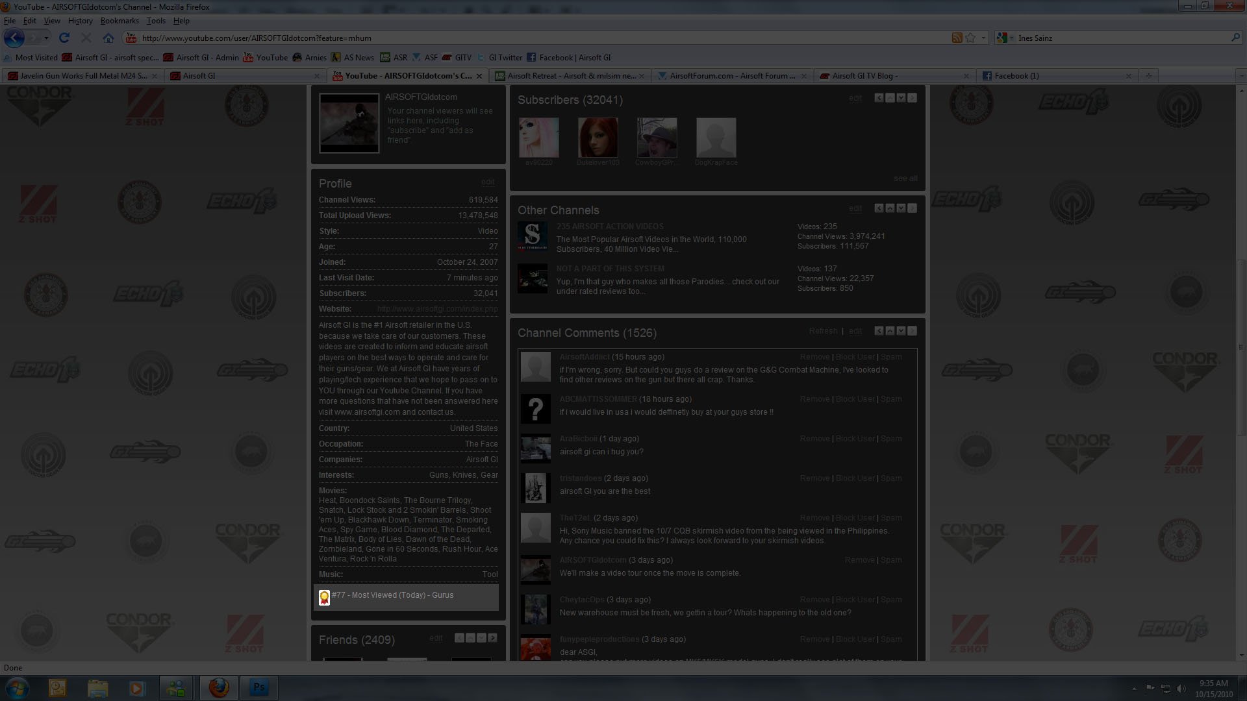Click the browser back button
Image resolution: width=1247 pixels, height=701 pixels.
coord(14,38)
